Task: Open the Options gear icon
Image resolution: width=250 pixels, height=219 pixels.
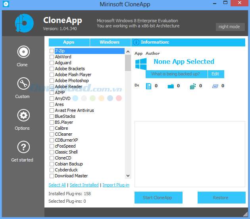Action: 23,115
